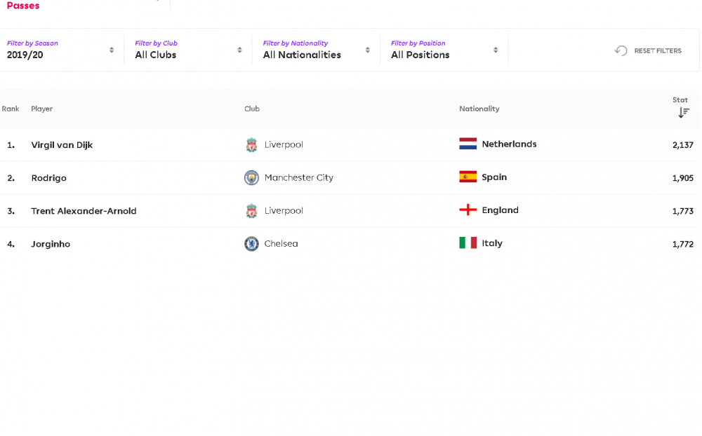The width and height of the screenshot is (702, 436).
Task: Expand the Filter by Nationality dropdown
Action: click(x=316, y=50)
